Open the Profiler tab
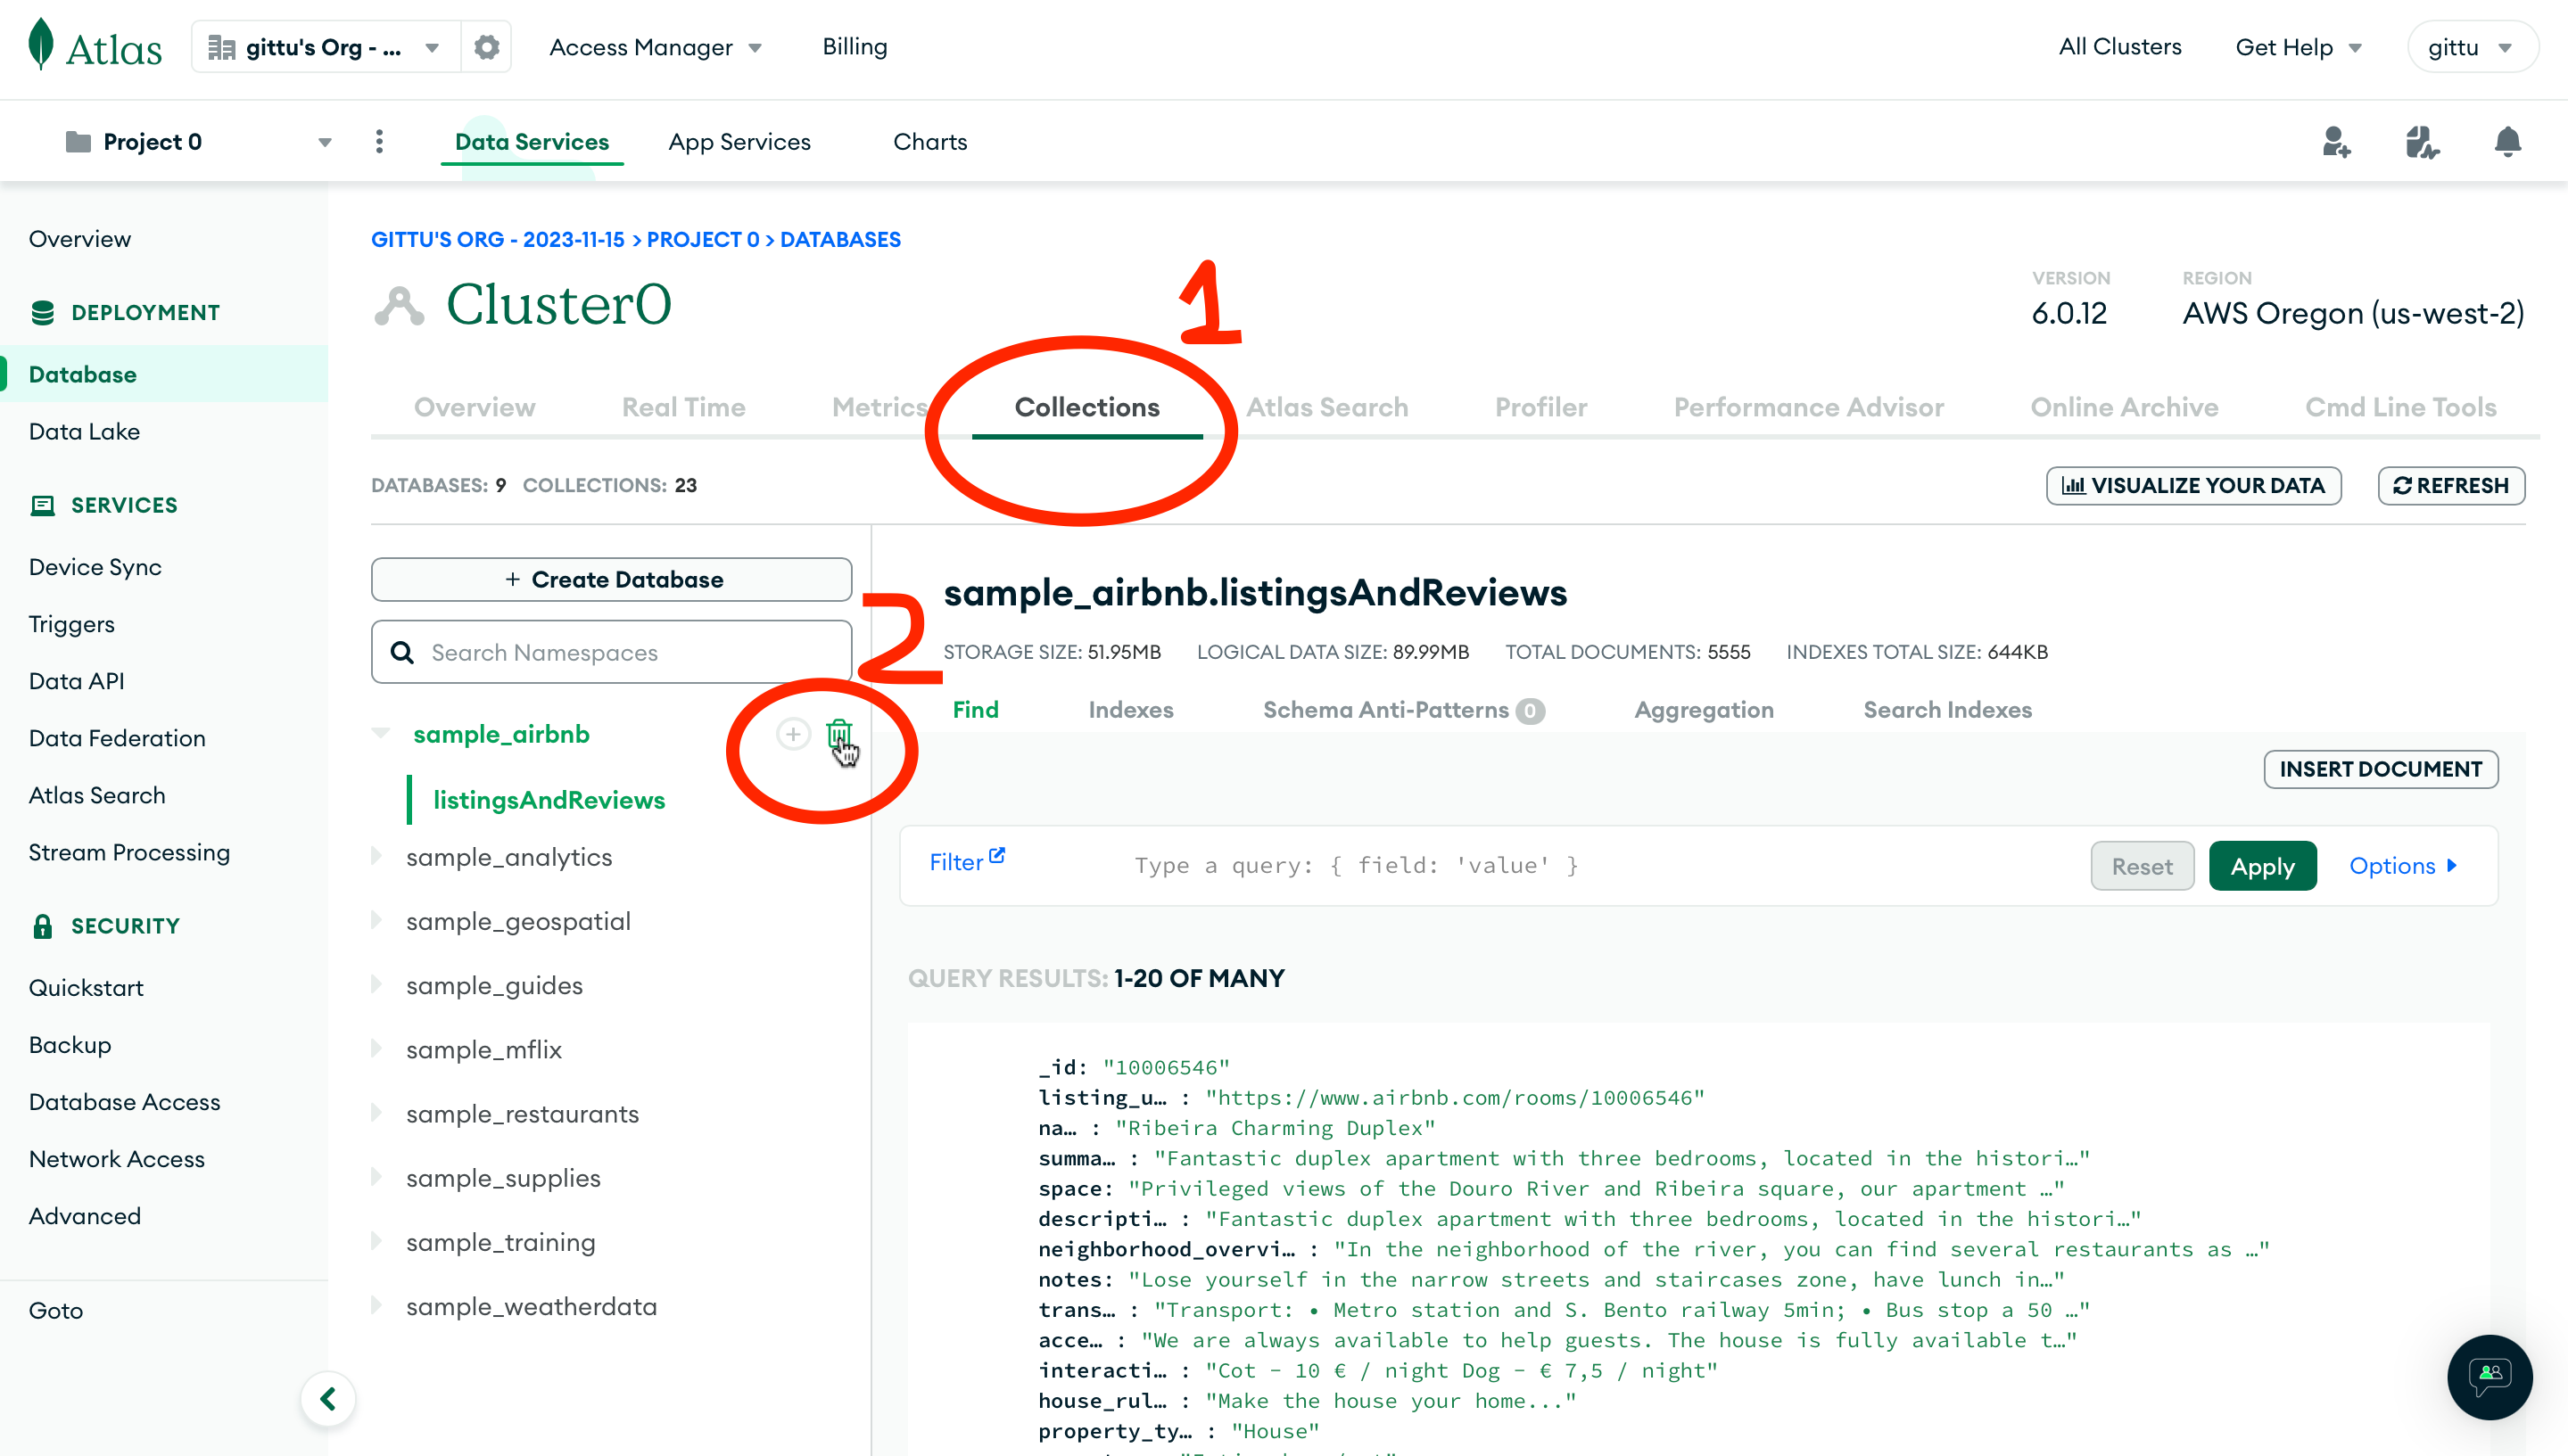The height and width of the screenshot is (1456, 2568). [1540, 407]
